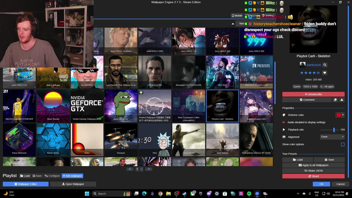Show hidden system tray icons chevron
352x198 pixels.
[298, 194]
